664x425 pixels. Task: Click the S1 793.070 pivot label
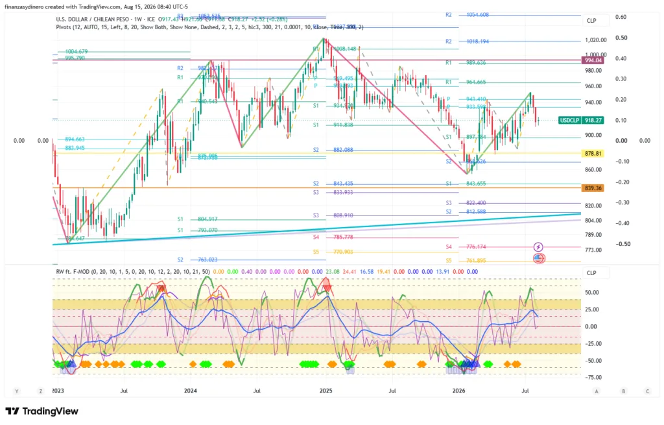197,230
